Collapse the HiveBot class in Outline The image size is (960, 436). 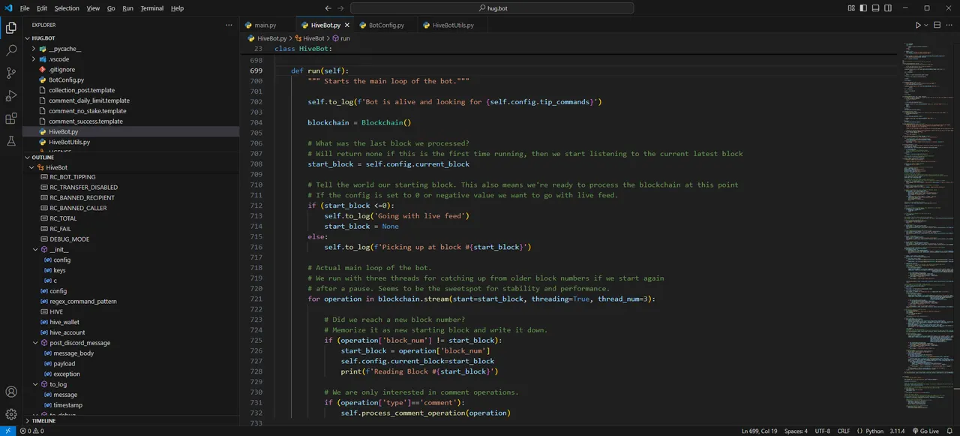pyautogui.click(x=31, y=167)
